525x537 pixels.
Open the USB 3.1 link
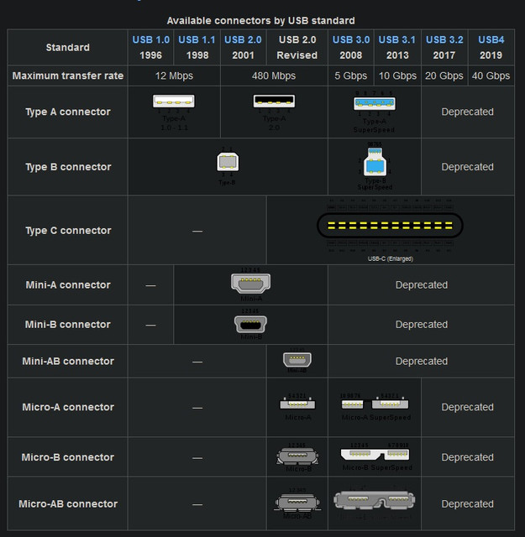(x=397, y=39)
